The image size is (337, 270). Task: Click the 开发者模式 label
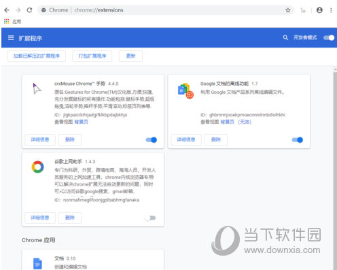pyautogui.click(x=305, y=37)
